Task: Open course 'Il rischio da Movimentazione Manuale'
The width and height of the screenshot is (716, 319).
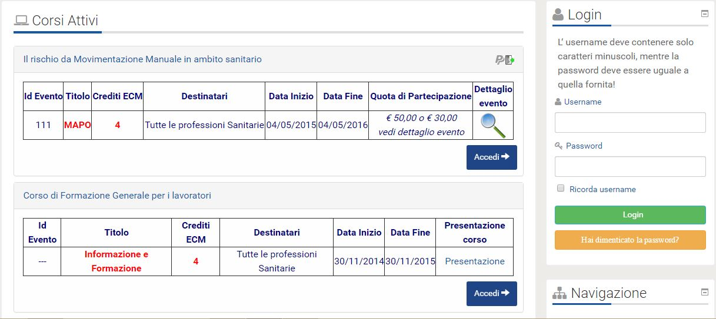Action: pos(142,59)
